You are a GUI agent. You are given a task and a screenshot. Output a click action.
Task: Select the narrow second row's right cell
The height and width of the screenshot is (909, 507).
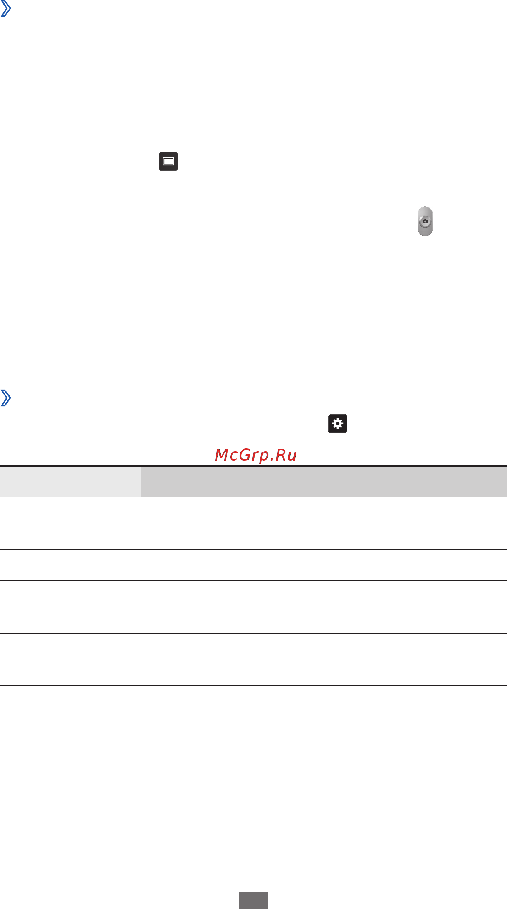[324, 565]
